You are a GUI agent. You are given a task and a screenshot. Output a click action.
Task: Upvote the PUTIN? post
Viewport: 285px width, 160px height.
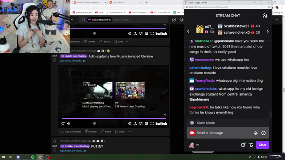[x=54, y=141]
